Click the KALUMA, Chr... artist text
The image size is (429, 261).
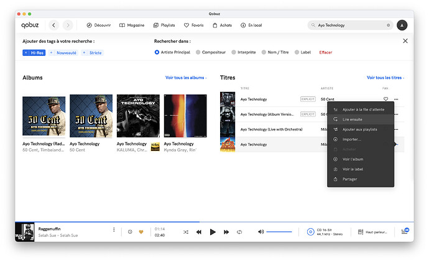click(x=132, y=150)
